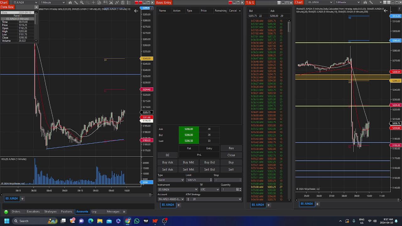Open indicators icon in left chart toolbar

point(117,3)
